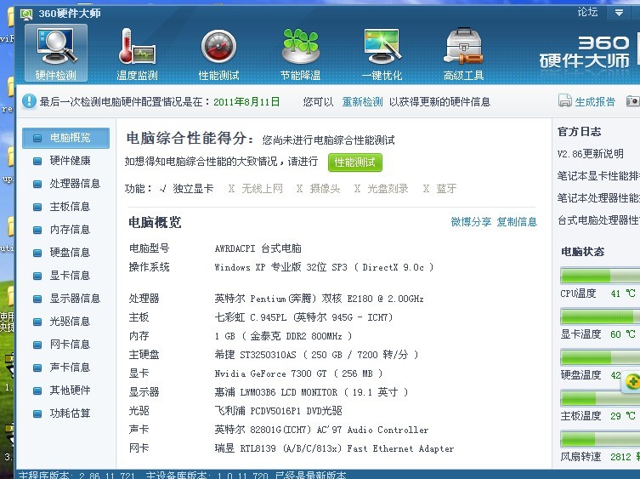Click the 360硬件大师 title bar app icon
Screen dimensions: 640x479
pyautogui.click(x=26, y=14)
